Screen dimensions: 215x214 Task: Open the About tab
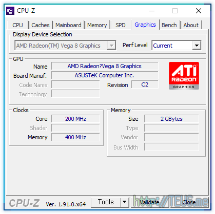(x=191, y=25)
